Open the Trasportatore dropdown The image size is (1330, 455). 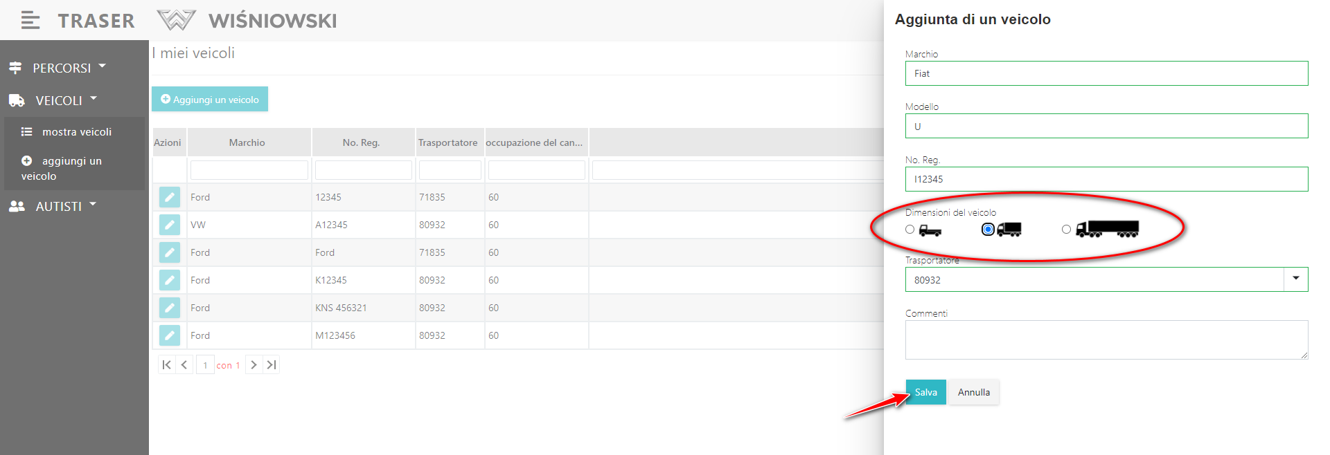point(1295,279)
